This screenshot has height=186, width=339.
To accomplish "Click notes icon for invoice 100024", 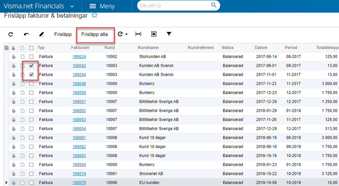I will click(22, 57).
